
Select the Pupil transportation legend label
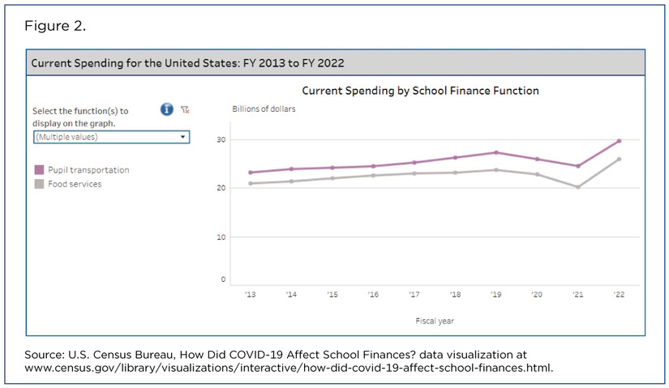click(x=87, y=170)
